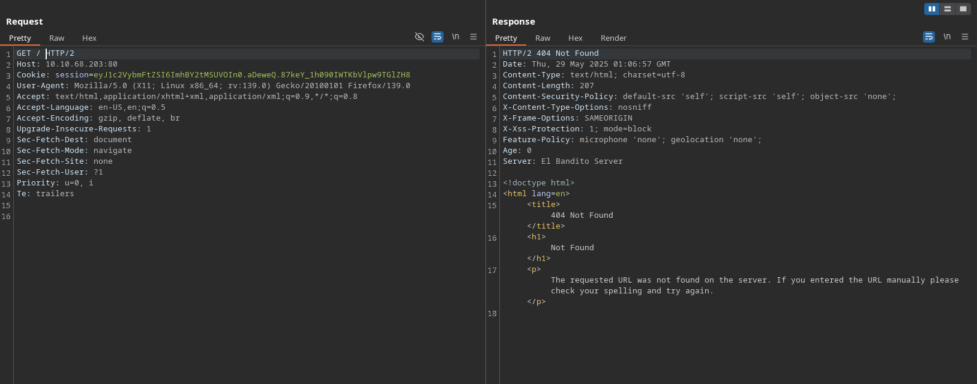The height and width of the screenshot is (384, 977).
Task: Select the Pretty tab in Request
Action: pyautogui.click(x=20, y=38)
